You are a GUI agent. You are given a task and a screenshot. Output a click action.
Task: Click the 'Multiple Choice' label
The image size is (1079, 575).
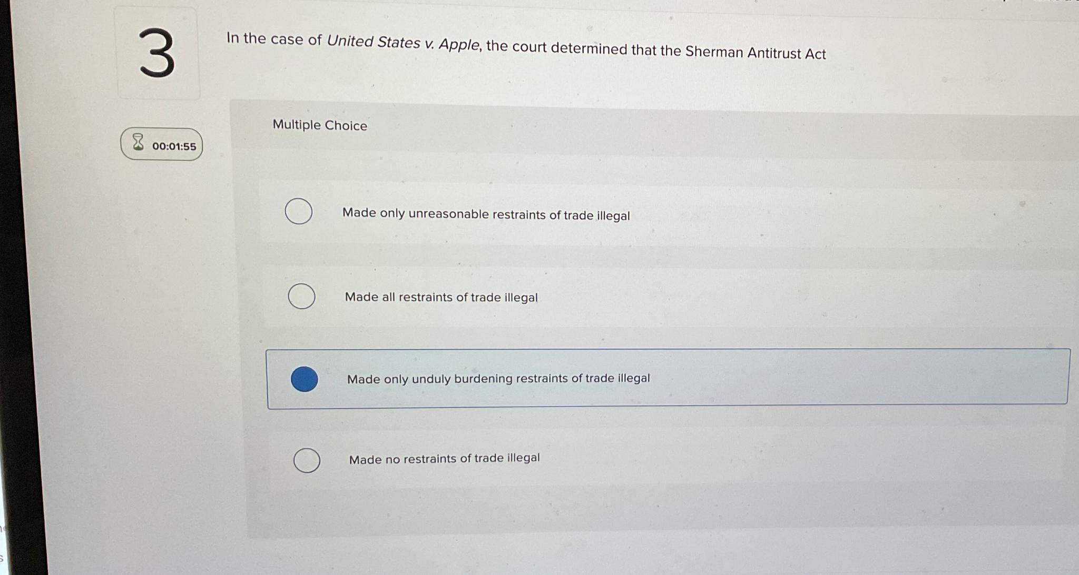click(x=320, y=125)
